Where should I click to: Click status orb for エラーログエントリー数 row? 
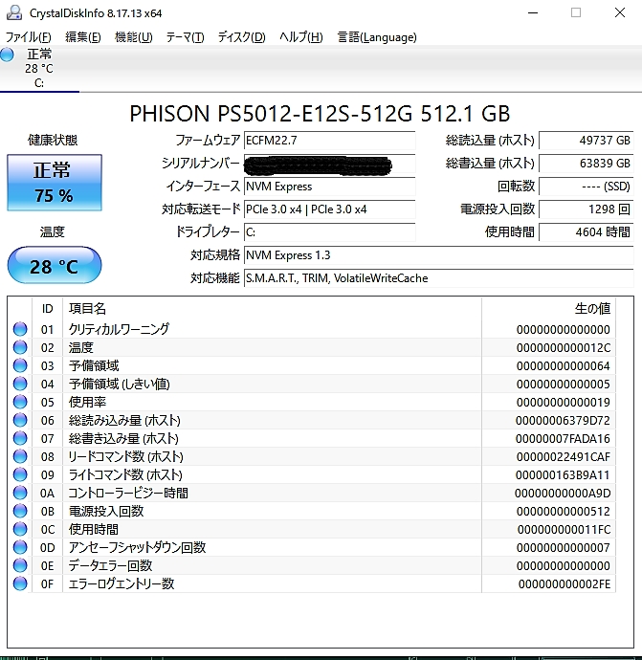click(x=20, y=583)
